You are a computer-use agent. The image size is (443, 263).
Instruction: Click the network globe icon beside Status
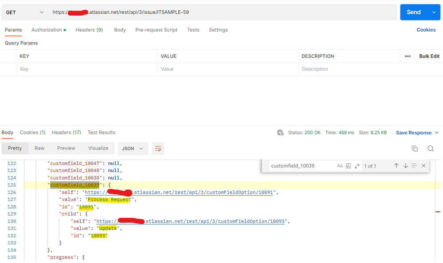click(x=280, y=133)
